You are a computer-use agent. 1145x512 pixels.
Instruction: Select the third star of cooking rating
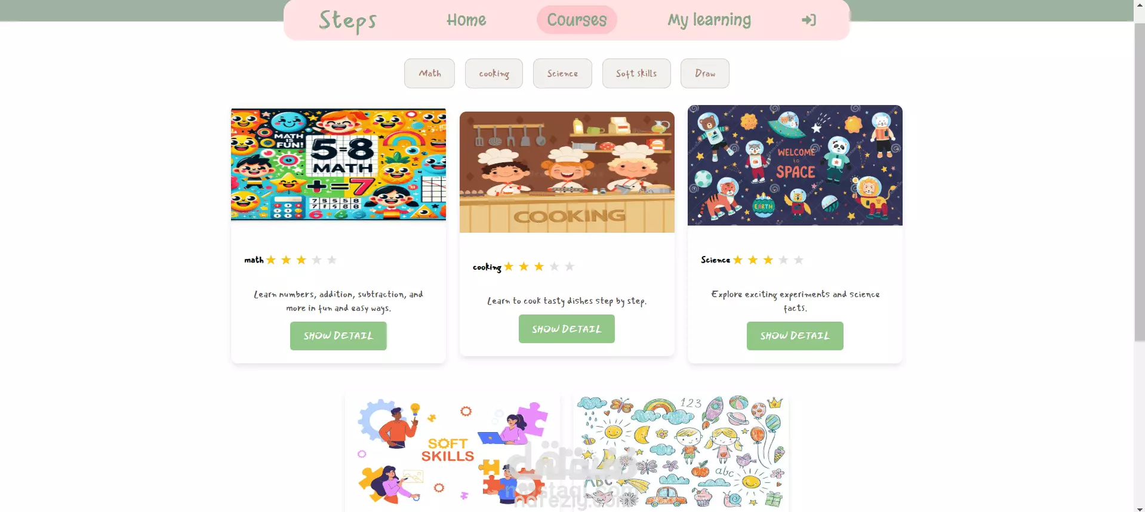pyautogui.click(x=539, y=266)
